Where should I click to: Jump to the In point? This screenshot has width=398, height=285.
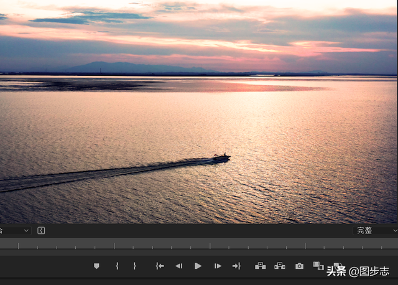tap(160, 266)
